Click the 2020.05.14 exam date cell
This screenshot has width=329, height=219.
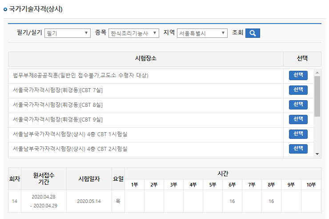point(89,201)
